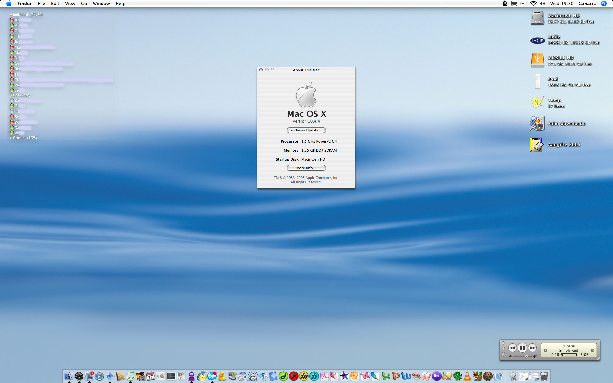Open the View menu

[70, 4]
